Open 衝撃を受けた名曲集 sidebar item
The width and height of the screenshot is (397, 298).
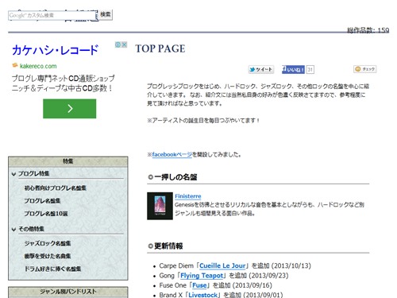[48, 256]
